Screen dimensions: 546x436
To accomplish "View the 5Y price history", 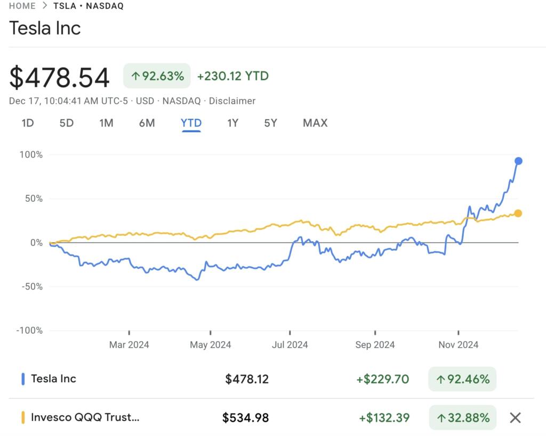I will [x=270, y=123].
